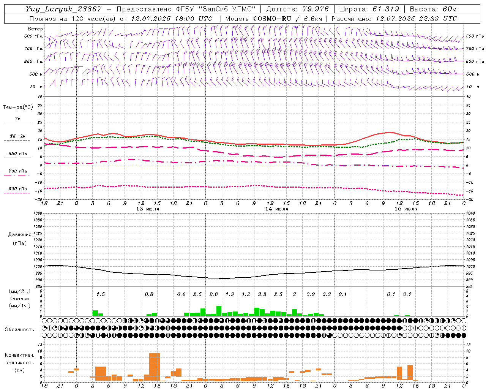This screenshot has height=389, width=486.
Task: Click the 3-hour precipitation value 1.9
Action: click(x=230, y=294)
